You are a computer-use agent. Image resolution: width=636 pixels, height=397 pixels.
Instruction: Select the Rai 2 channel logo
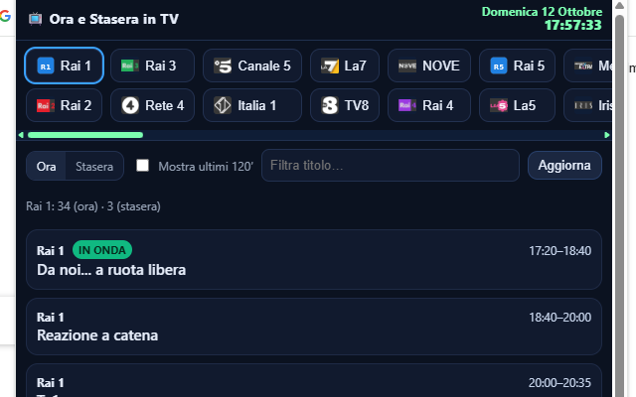(x=45, y=104)
